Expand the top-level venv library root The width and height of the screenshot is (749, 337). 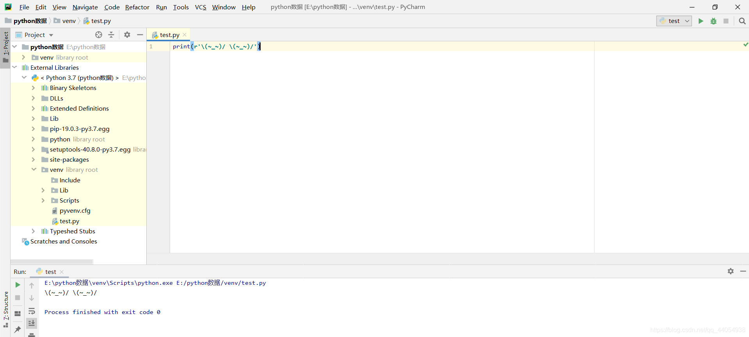(24, 57)
